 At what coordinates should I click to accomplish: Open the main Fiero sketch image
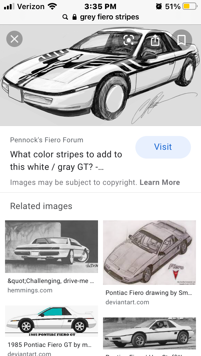click(x=100, y=75)
